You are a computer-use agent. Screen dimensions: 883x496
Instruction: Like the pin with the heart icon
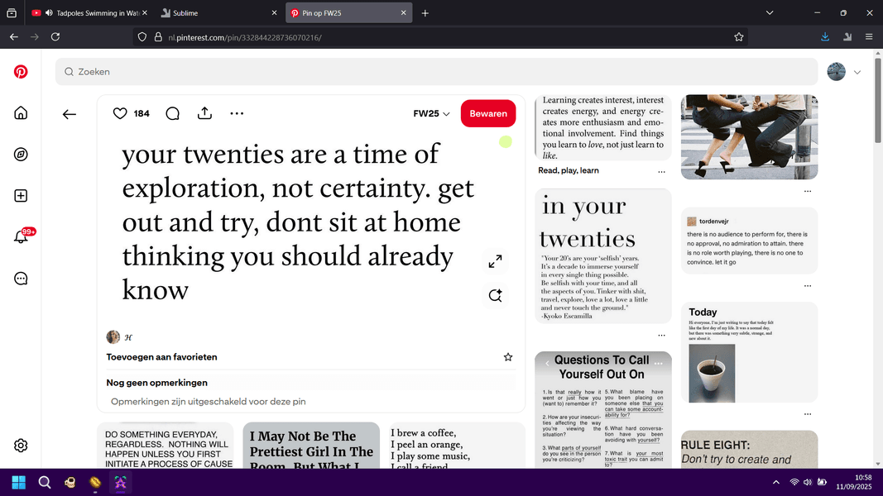pyautogui.click(x=120, y=113)
